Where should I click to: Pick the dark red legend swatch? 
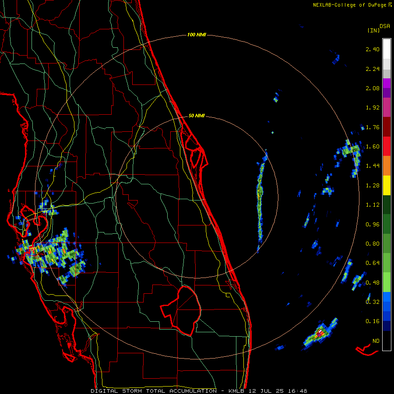coord(387,127)
